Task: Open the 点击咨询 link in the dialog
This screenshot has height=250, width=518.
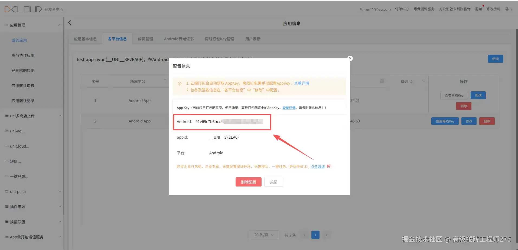Action: (x=317, y=166)
